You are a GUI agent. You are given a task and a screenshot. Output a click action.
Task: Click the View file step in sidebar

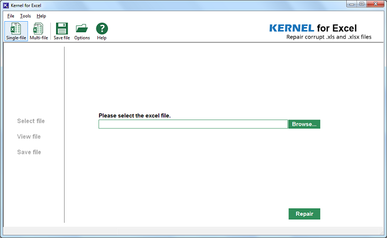pos(29,136)
